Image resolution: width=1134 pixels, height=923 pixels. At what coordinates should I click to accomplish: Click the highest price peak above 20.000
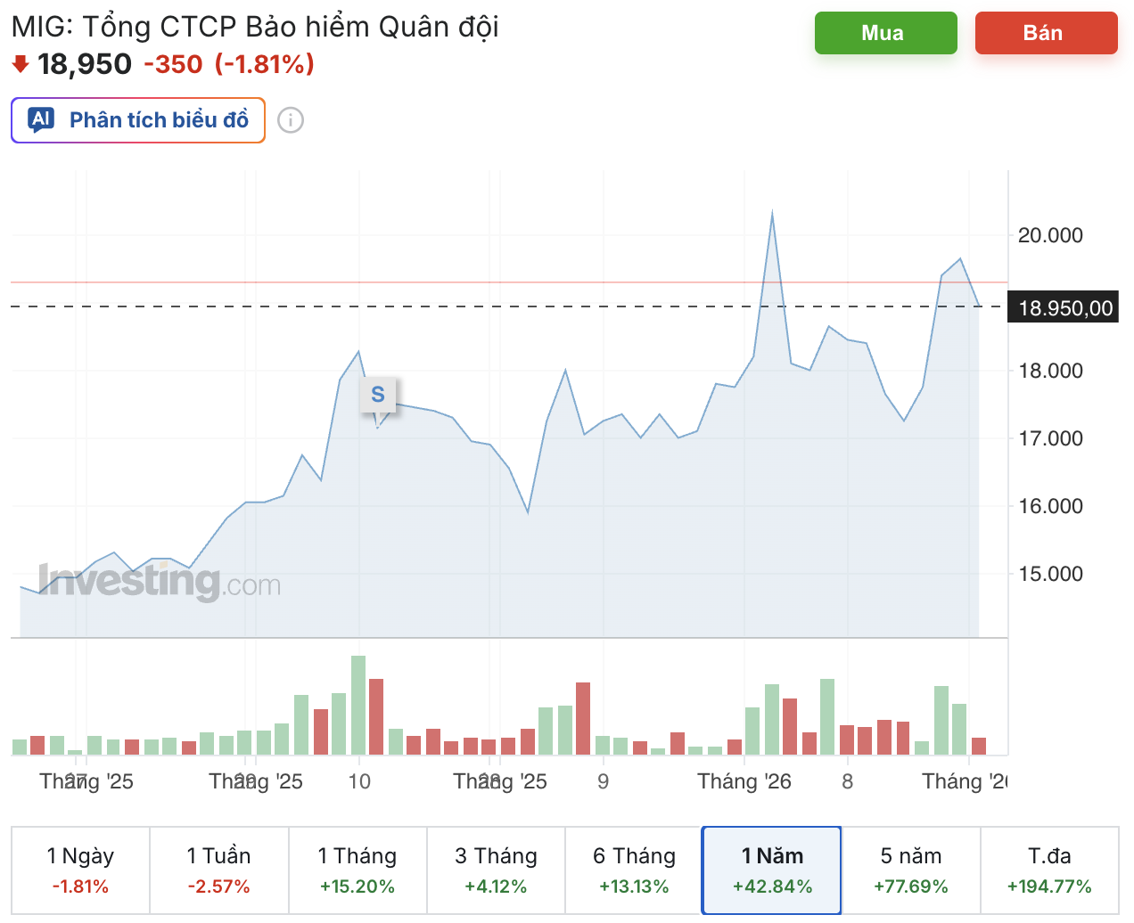pyautogui.click(x=772, y=213)
